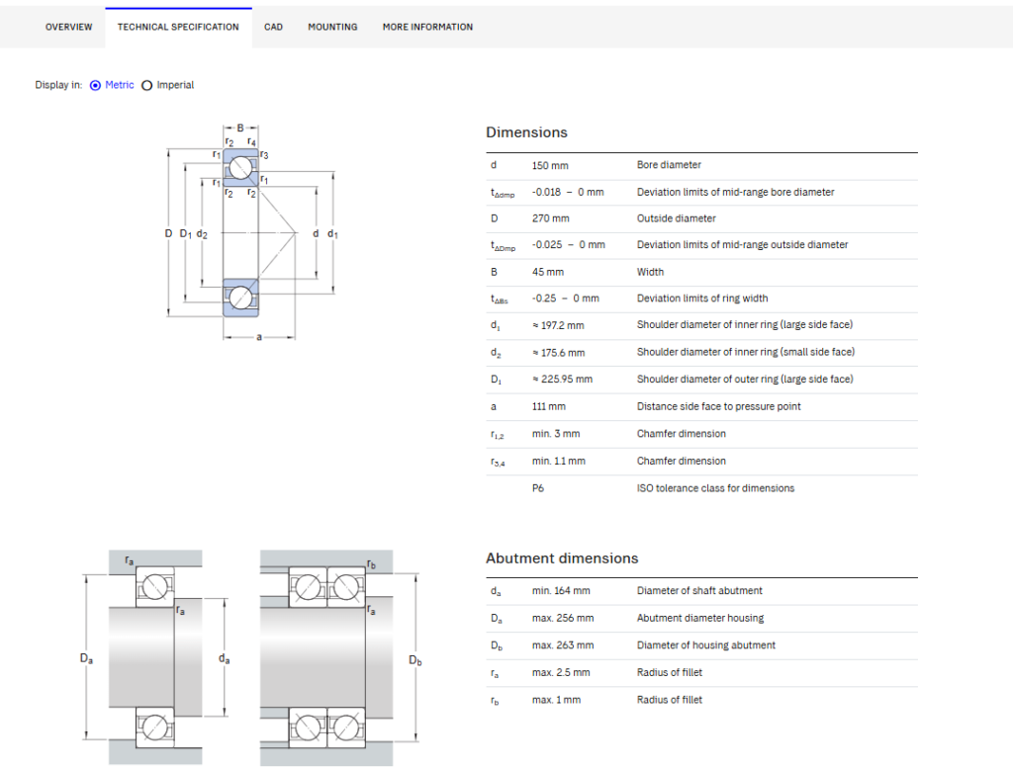Select the Metric display radio button
Image resolution: width=1013 pixels, height=770 pixels.
pos(96,85)
